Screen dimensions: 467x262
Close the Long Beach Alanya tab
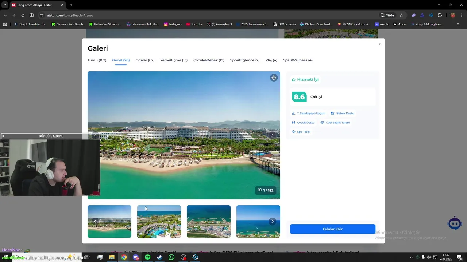[62, 5]
